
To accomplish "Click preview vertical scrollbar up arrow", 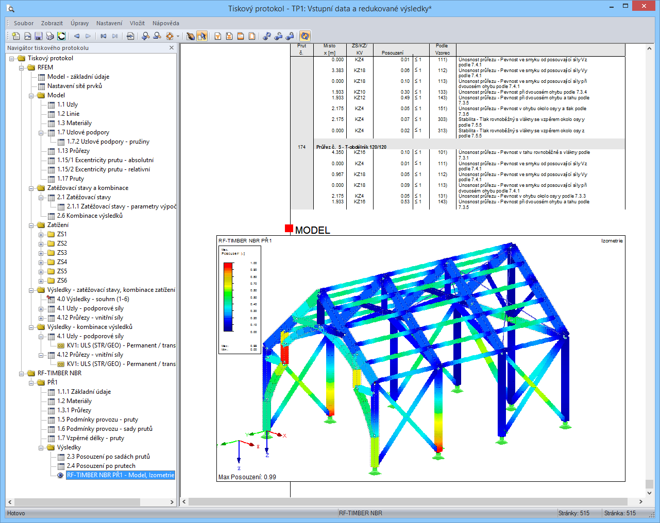I will 649,48.
